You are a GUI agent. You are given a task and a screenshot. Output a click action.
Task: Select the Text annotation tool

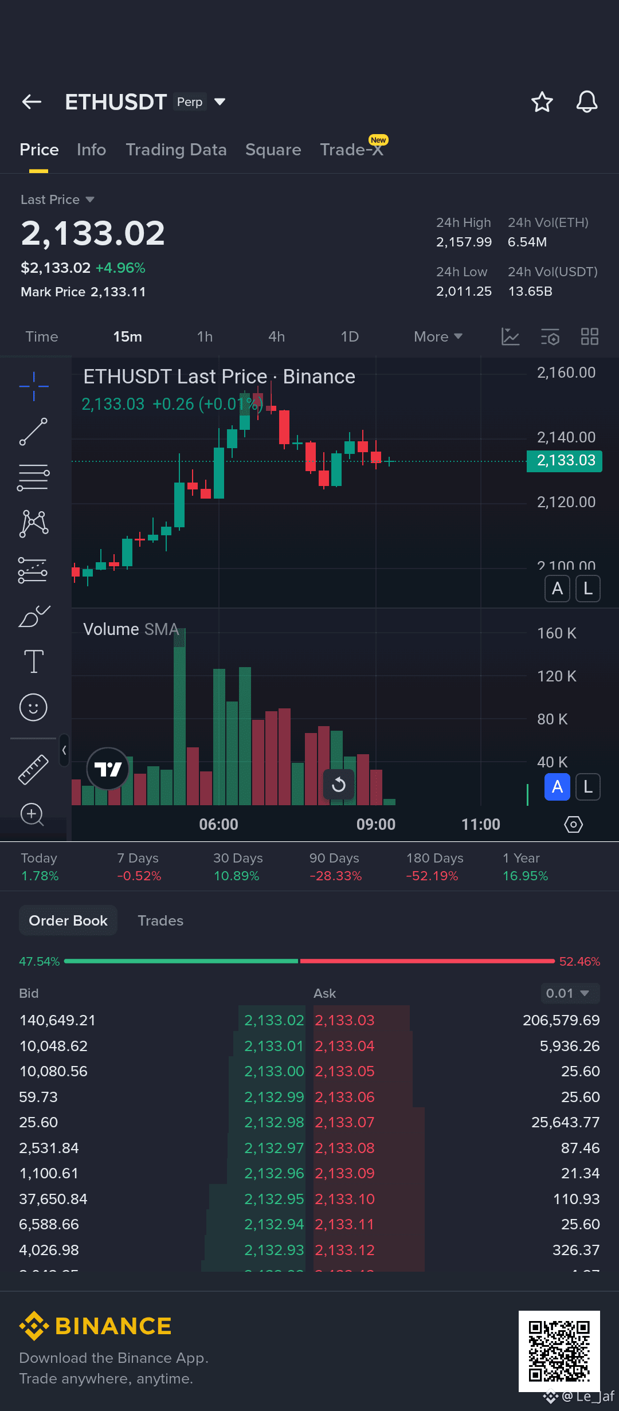[34, 661]
